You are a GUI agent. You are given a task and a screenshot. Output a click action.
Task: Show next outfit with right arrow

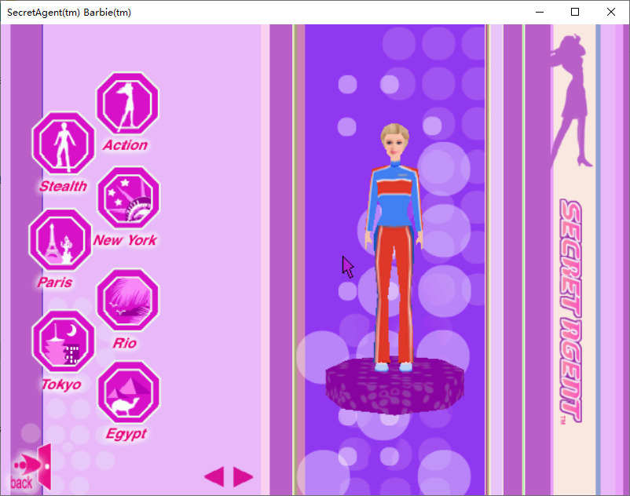(x=243, y=476)
